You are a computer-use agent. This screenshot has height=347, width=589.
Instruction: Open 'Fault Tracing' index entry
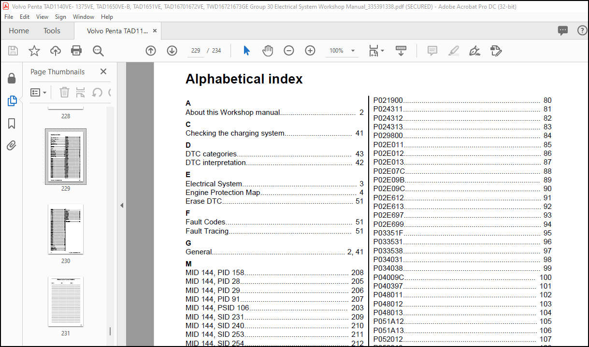click(x=274, y=231)
